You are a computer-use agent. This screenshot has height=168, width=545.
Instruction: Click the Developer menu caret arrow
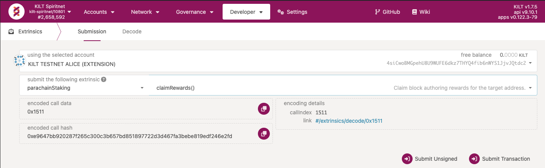pos(261,12)
